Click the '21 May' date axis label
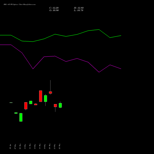This screenshot has width=154, height=154. [x=55, y=147]
